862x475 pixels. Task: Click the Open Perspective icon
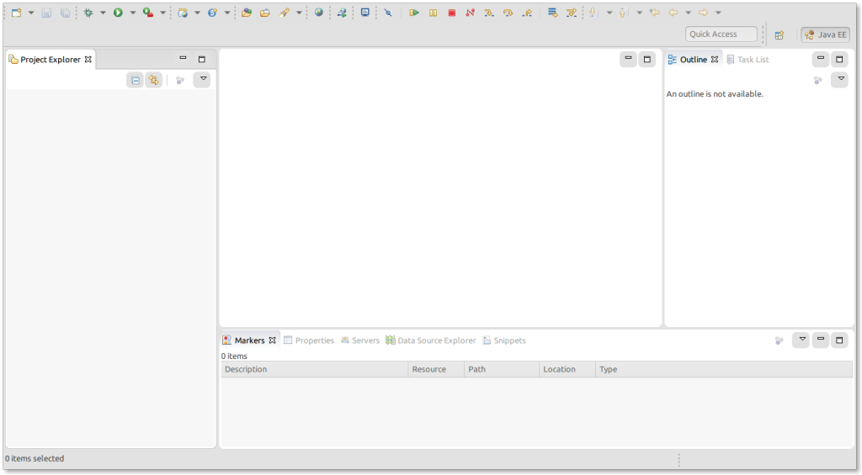(780, 35)
